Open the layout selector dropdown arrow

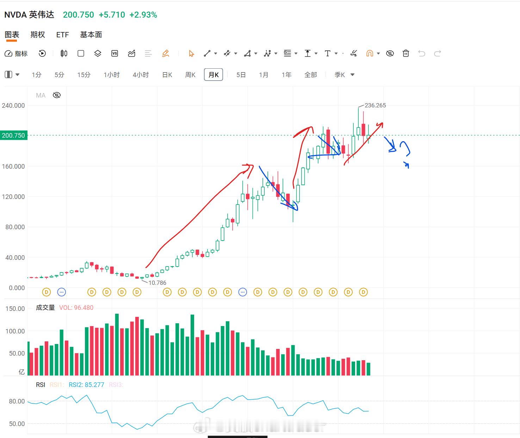[18, 75]
